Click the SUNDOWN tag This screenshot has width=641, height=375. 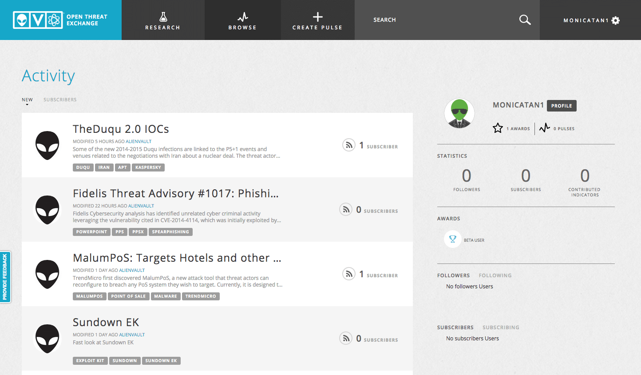click(125, 361)
